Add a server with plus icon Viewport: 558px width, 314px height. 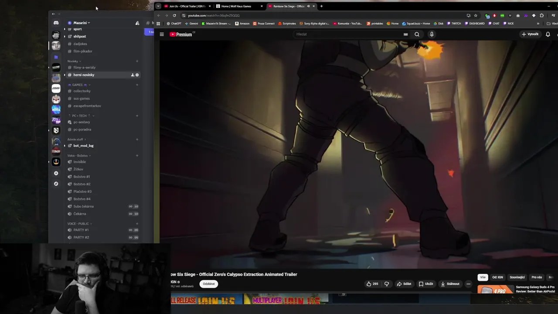click(x=56, y=173)
